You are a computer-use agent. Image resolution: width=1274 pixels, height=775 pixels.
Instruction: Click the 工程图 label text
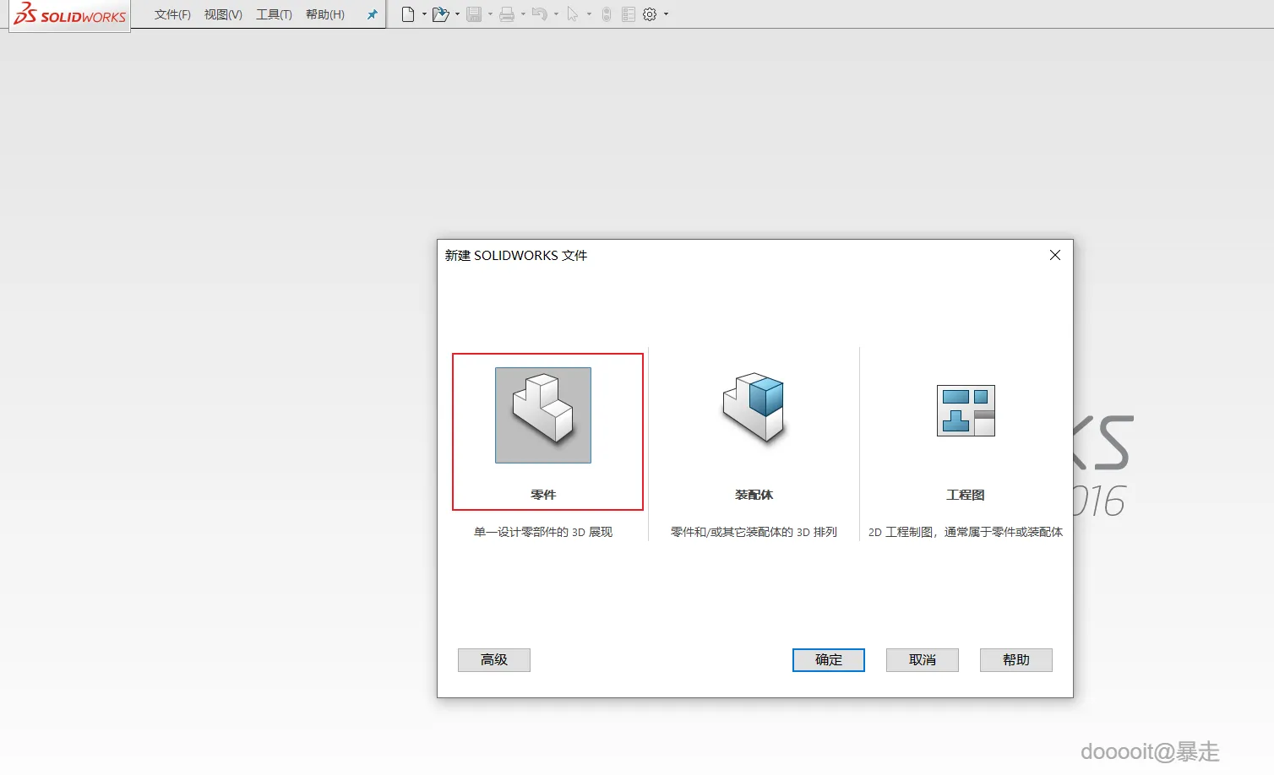click(x=966, y=495)
